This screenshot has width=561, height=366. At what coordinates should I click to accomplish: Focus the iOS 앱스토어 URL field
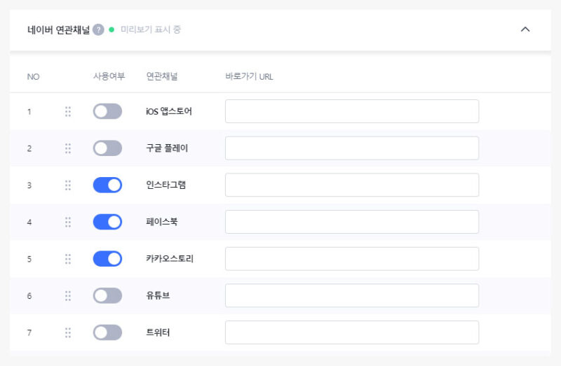pos(351,111)
